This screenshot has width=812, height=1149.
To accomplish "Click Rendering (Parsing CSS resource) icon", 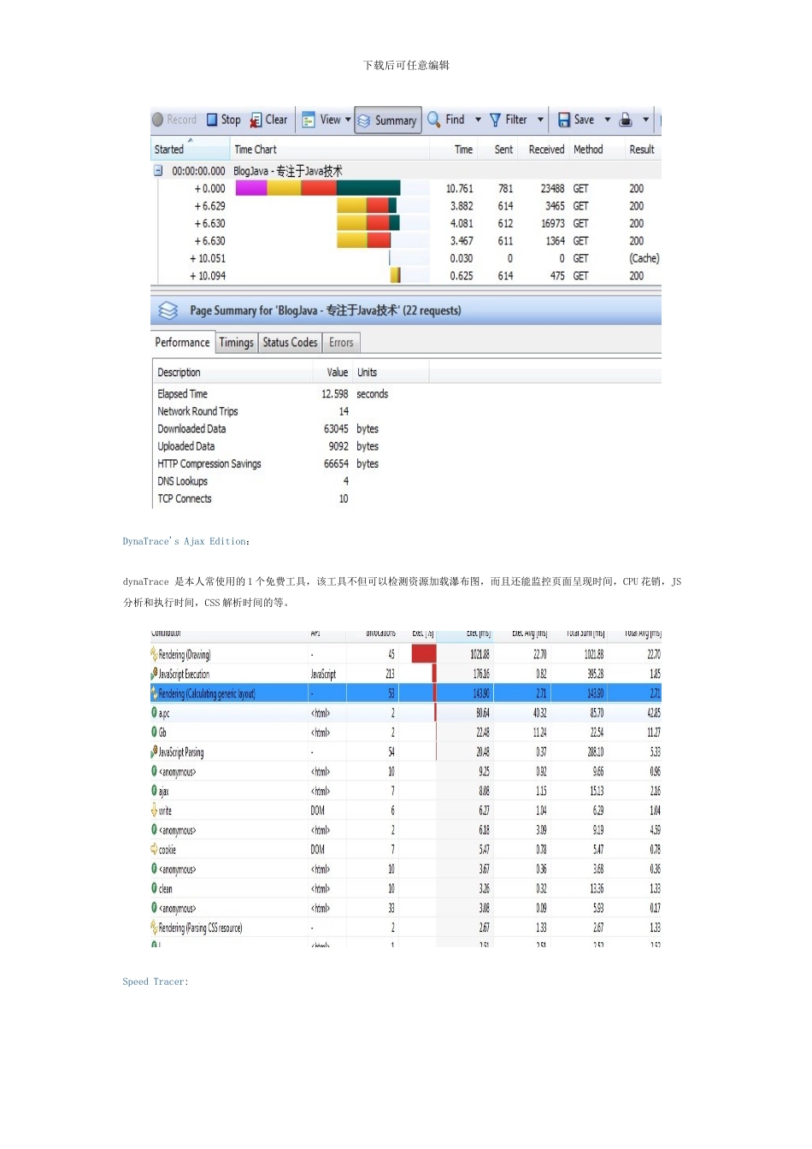I will click(x=154, y=928).
